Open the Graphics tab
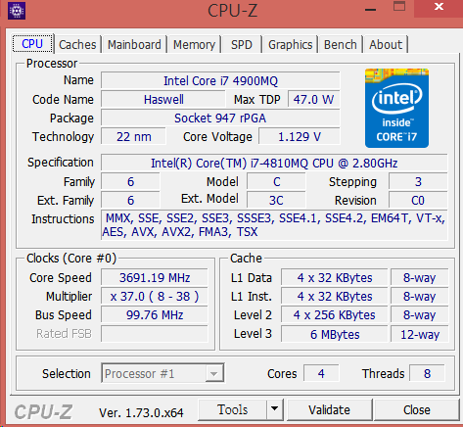Viewport: 463px width, 427px height. (291, 44)
